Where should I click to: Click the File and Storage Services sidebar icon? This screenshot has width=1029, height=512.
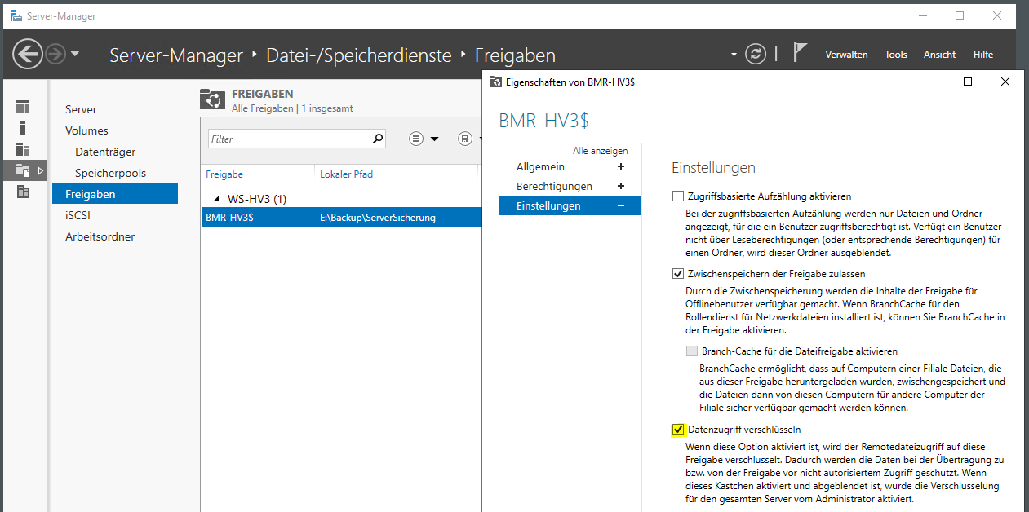tap(23, 170)
